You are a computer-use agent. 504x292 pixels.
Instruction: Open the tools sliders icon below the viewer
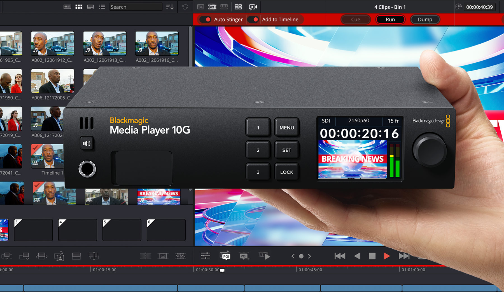pyautogui.click(x=205, y=256)
